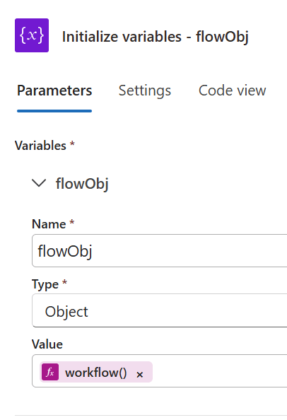Click the Name label above the field
287x420 pixels.
(x=49, y=224)
